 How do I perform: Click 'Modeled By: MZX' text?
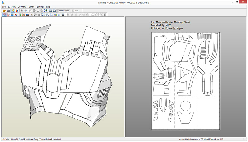161,25
